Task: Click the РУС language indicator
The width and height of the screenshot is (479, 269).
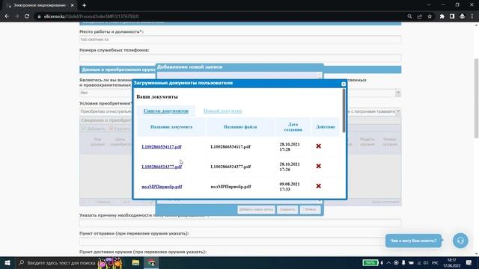Action: coord(436,263)
